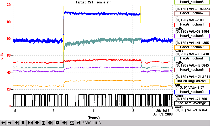Pan the plot up with the up arrow
This screenshot has height=126, width=210.
point(16,123)
